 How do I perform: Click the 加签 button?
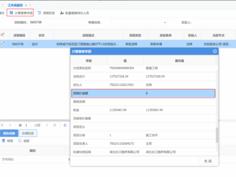[x=24, y=141]
